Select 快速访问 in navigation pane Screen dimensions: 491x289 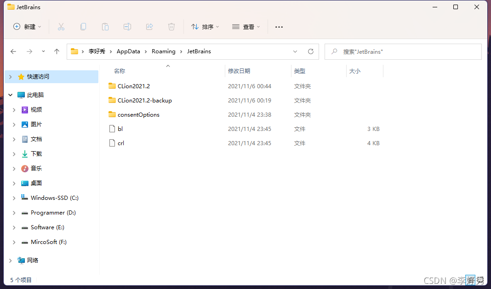(38, 77)
